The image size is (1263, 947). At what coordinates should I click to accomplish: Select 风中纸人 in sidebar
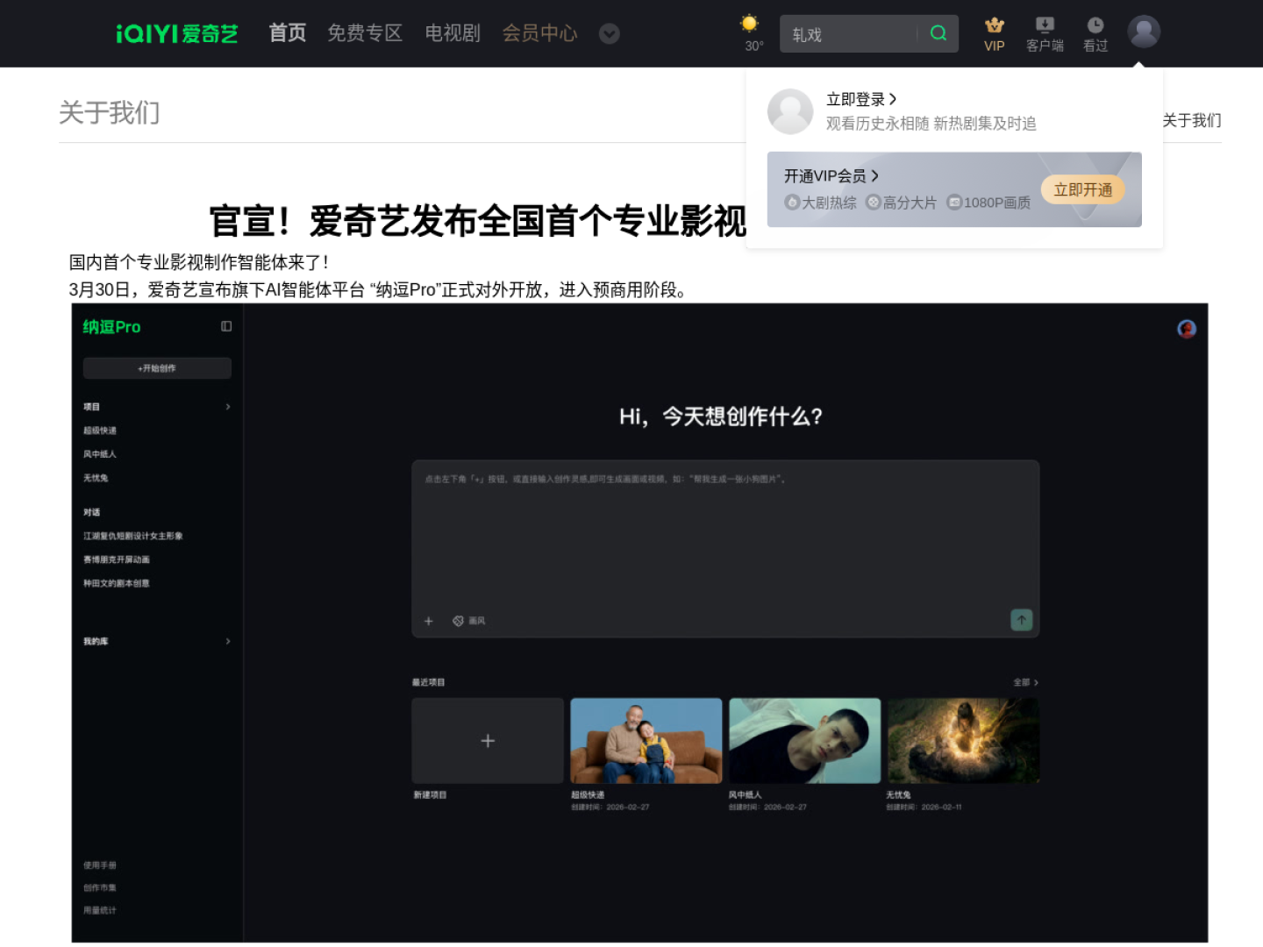[100, 454]
